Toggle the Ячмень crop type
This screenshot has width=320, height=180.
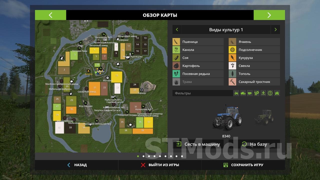point(254,42)
